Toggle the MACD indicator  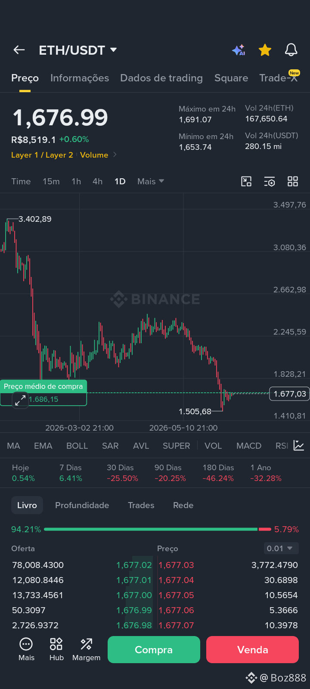(249, 446)
